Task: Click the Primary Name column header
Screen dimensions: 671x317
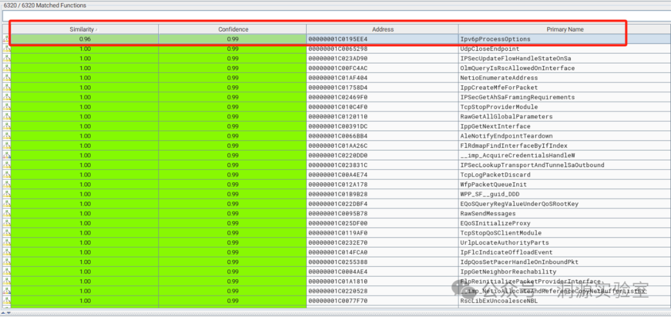Action: (564, 29)
